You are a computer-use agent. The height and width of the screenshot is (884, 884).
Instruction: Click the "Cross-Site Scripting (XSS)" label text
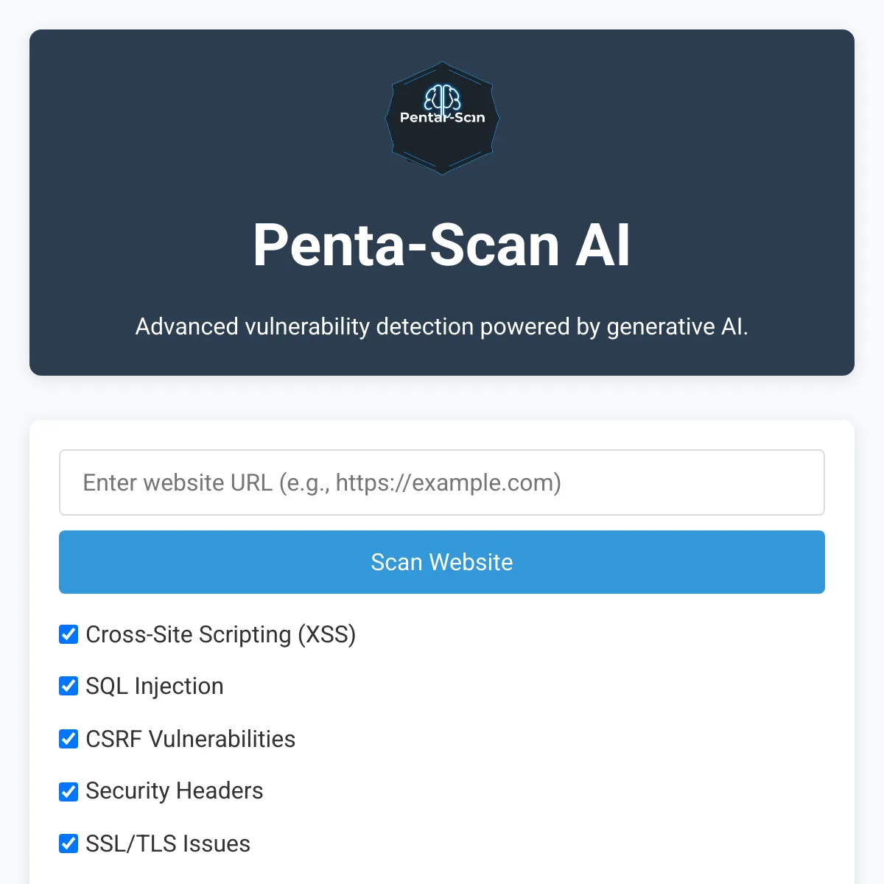click(x=221, y=634)
